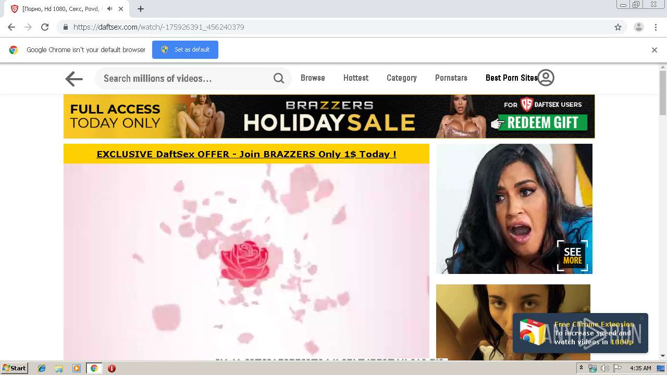This screenshot has height=375, width=667.
Task: Open the upper sidebar ad thumbnail
Action: (514, 209)
